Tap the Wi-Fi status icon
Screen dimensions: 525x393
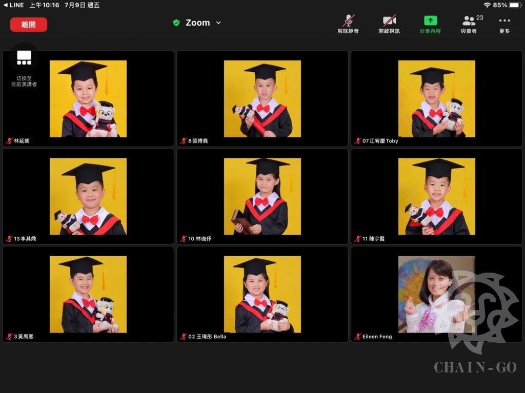[x=487, y=5]
